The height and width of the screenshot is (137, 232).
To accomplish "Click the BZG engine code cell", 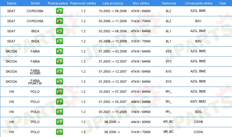I will pos(198,112).
